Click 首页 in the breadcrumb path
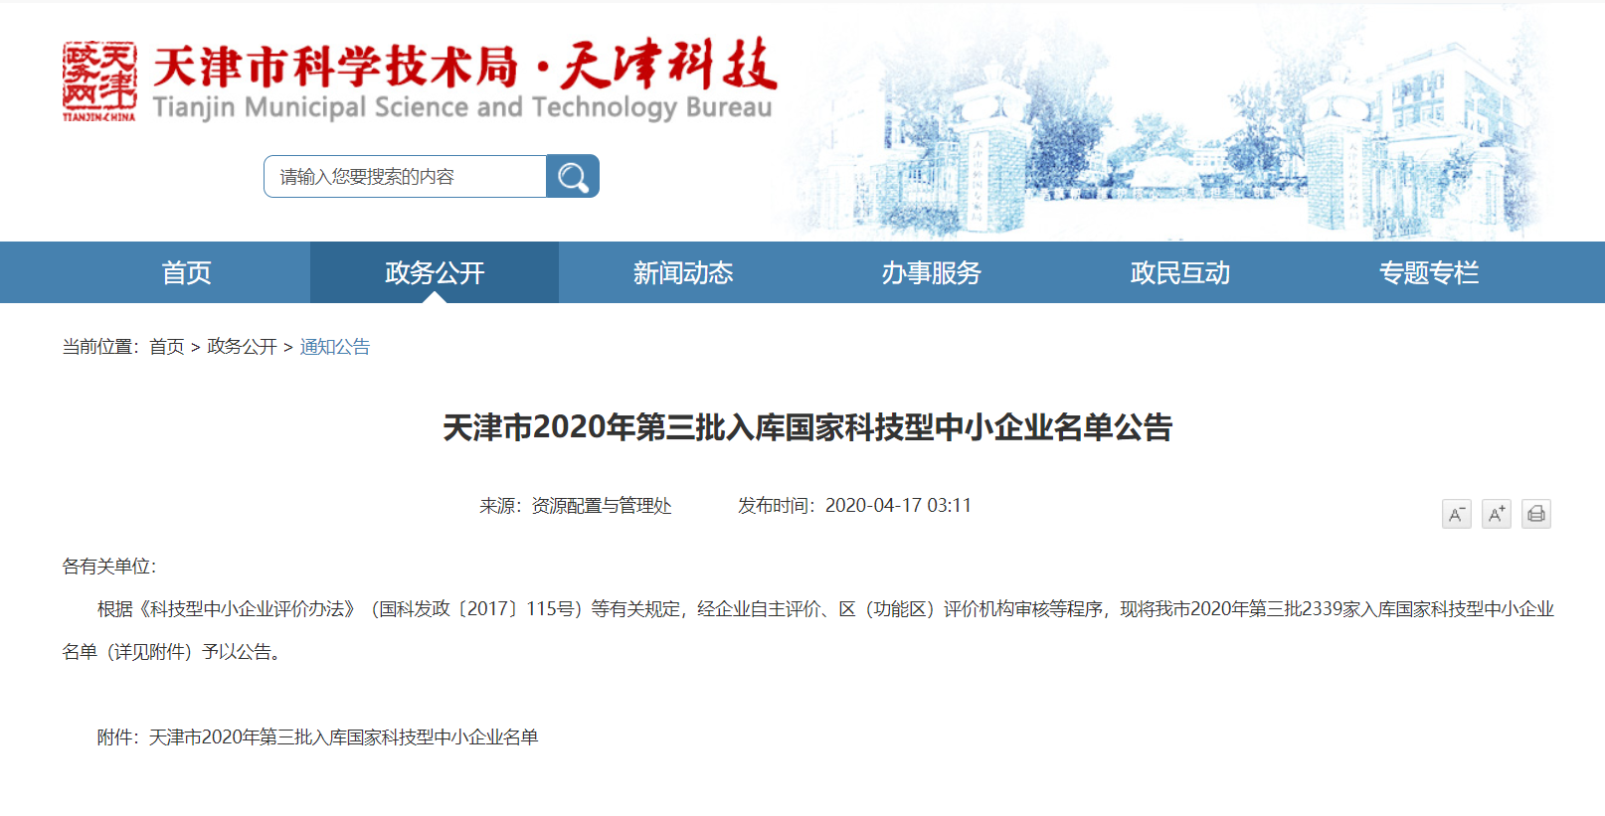Image resolution: width=1605 pixels, height=816 pixels. [167, 347]
